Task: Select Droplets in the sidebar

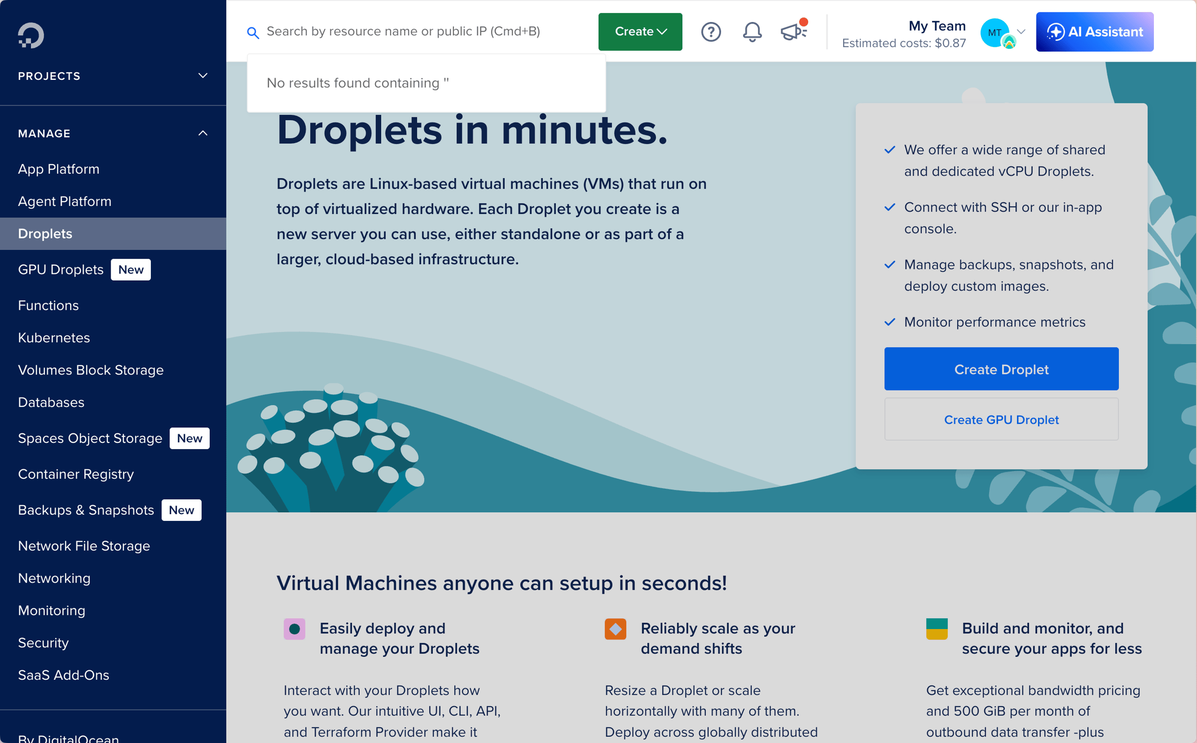Action: 113,234
